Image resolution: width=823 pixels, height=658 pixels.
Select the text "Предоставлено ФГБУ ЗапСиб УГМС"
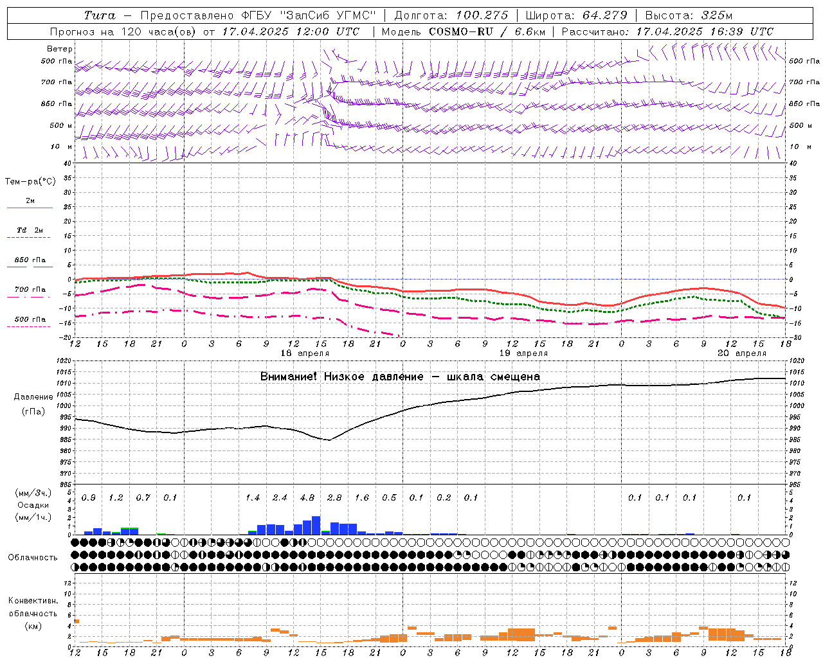tap(258, 15)
